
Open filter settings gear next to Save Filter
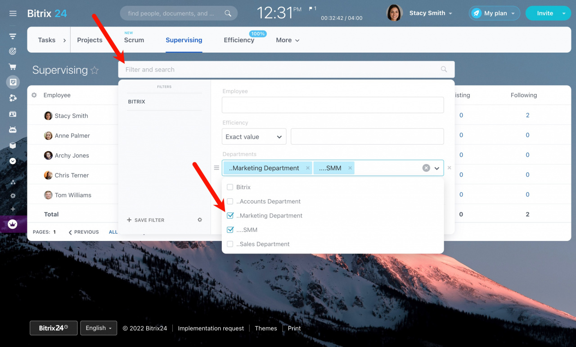pos(200,220)
